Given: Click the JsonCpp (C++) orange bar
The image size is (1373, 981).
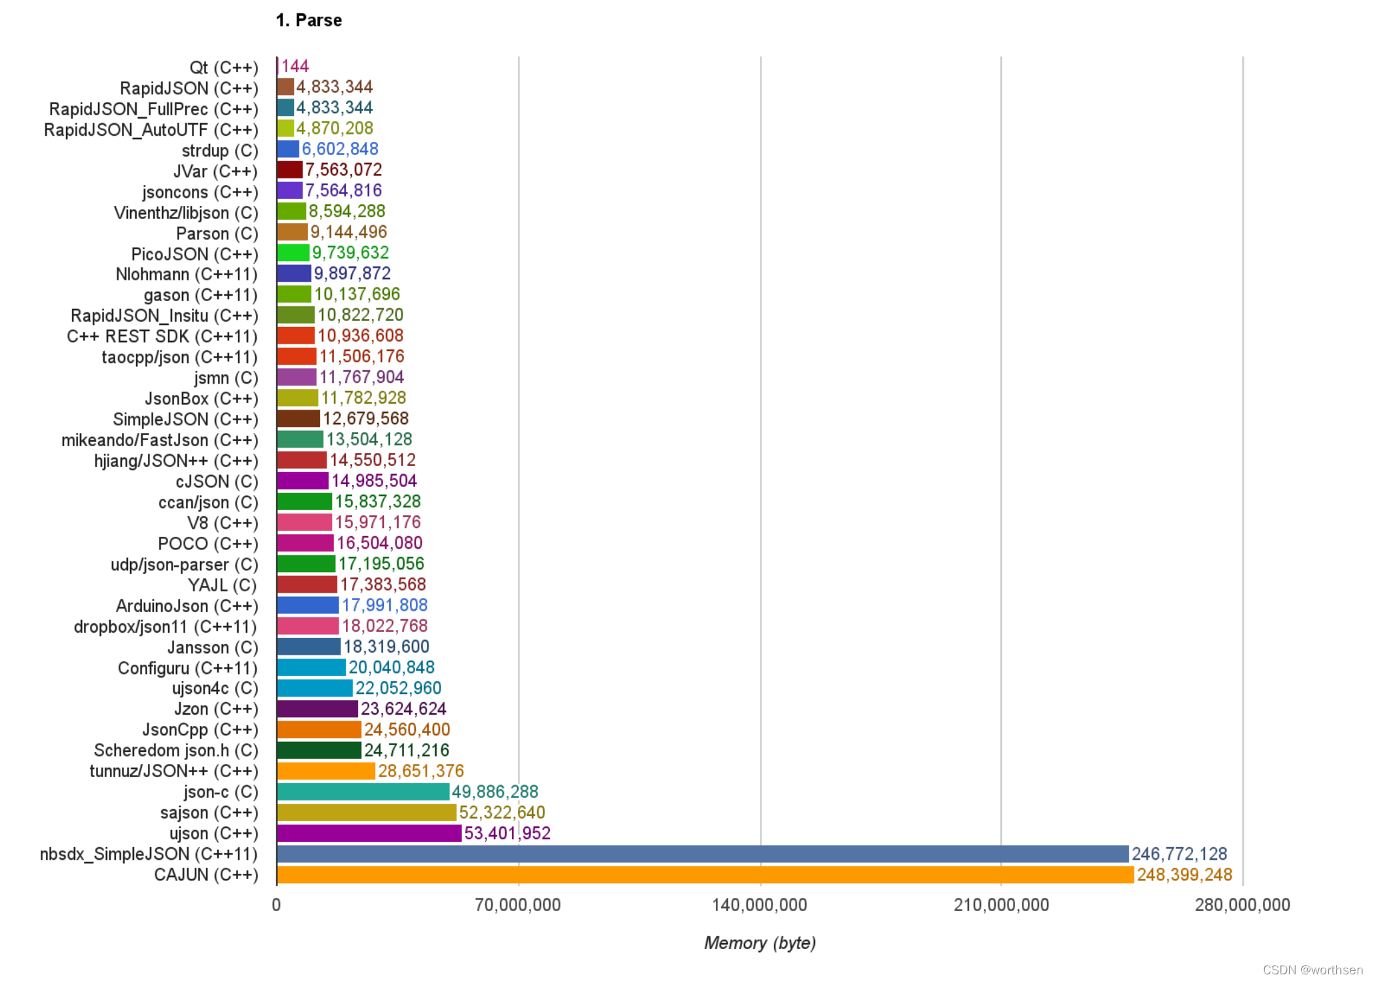Looking at the screenshot, I should point(319,729).
